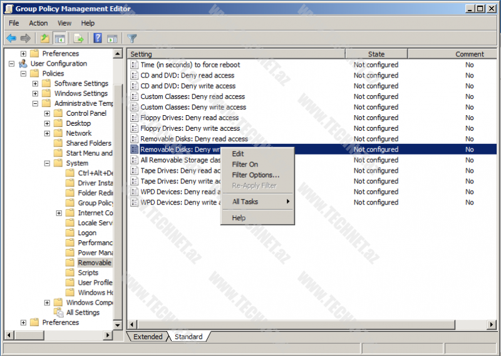Choose Edit from the context menu
501x356 pixels.
click(238, 154)
